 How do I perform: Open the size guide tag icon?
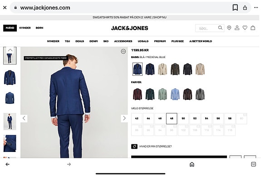pos(134,147)
